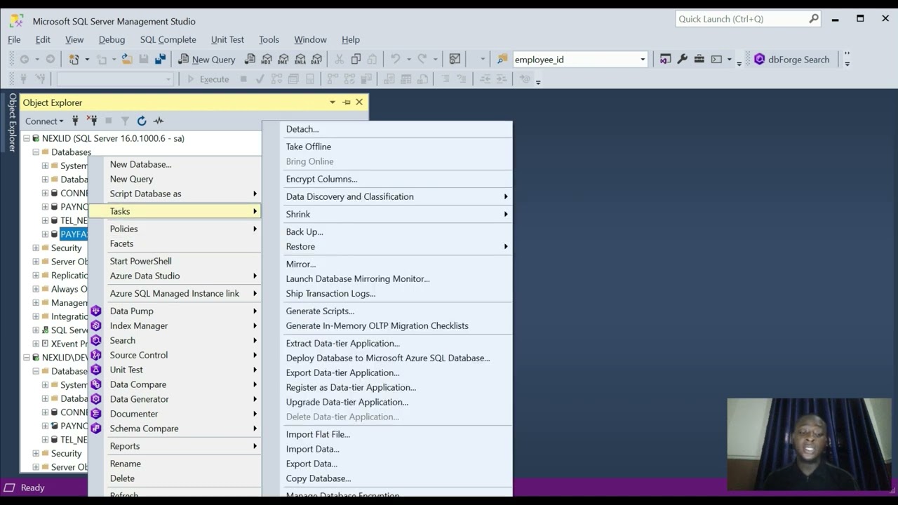This screenshot has height=505, width=898.
Task: Click the DMX query icon
Action: (x=283, y=60)
